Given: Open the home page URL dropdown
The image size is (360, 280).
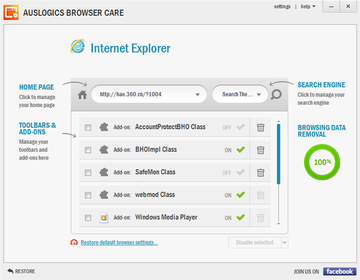Looking at the screenshot, I should 197,95.
